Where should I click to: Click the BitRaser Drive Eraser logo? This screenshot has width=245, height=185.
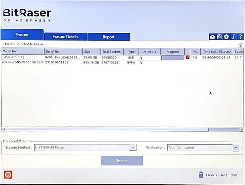click(x=27, y=15)
